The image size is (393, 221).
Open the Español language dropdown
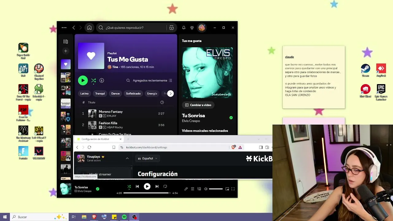147,158
